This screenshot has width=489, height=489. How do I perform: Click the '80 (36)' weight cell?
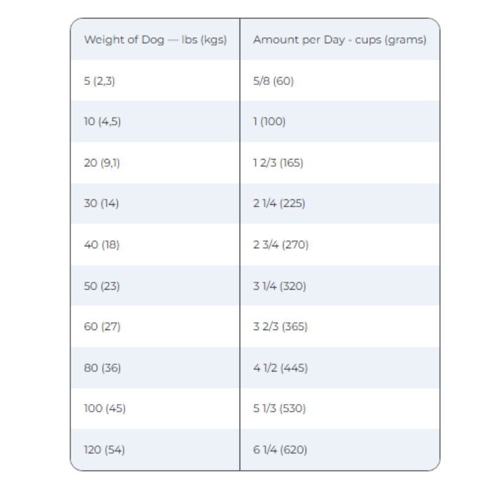(x=102, y=368)
